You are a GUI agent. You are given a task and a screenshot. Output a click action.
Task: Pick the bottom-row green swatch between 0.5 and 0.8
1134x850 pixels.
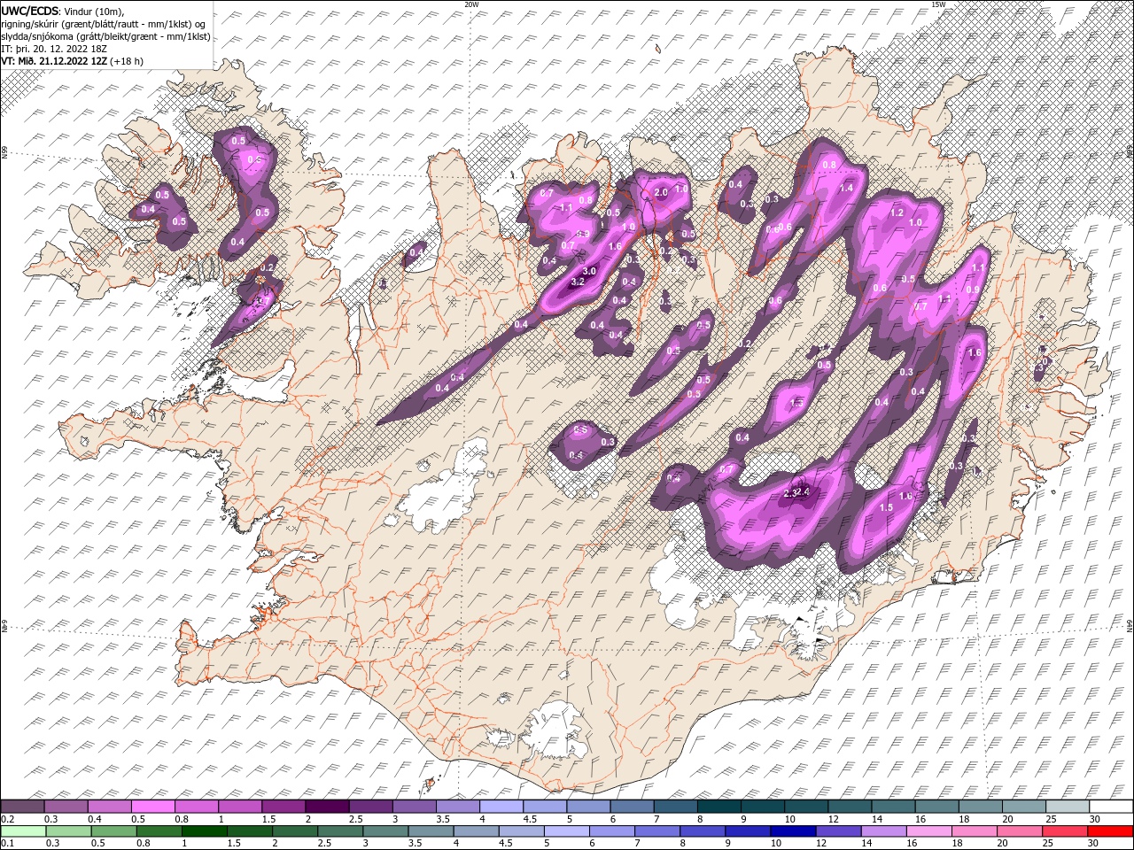pos(113,831)
